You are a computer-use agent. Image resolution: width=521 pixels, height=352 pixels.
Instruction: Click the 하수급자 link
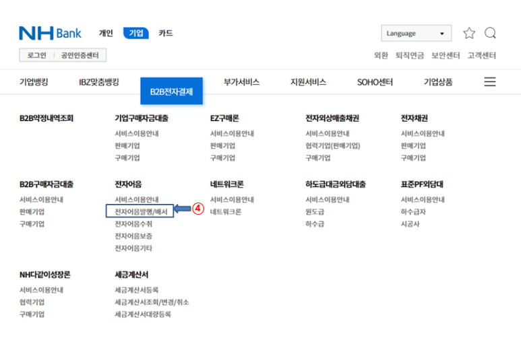413,211
